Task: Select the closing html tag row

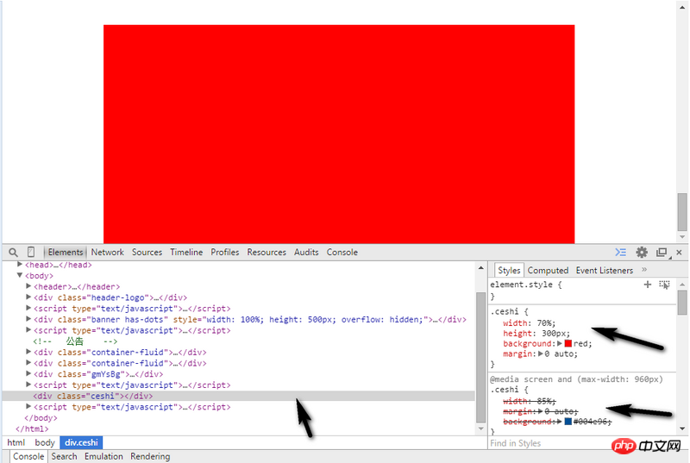Action: [x=32, y=429]
